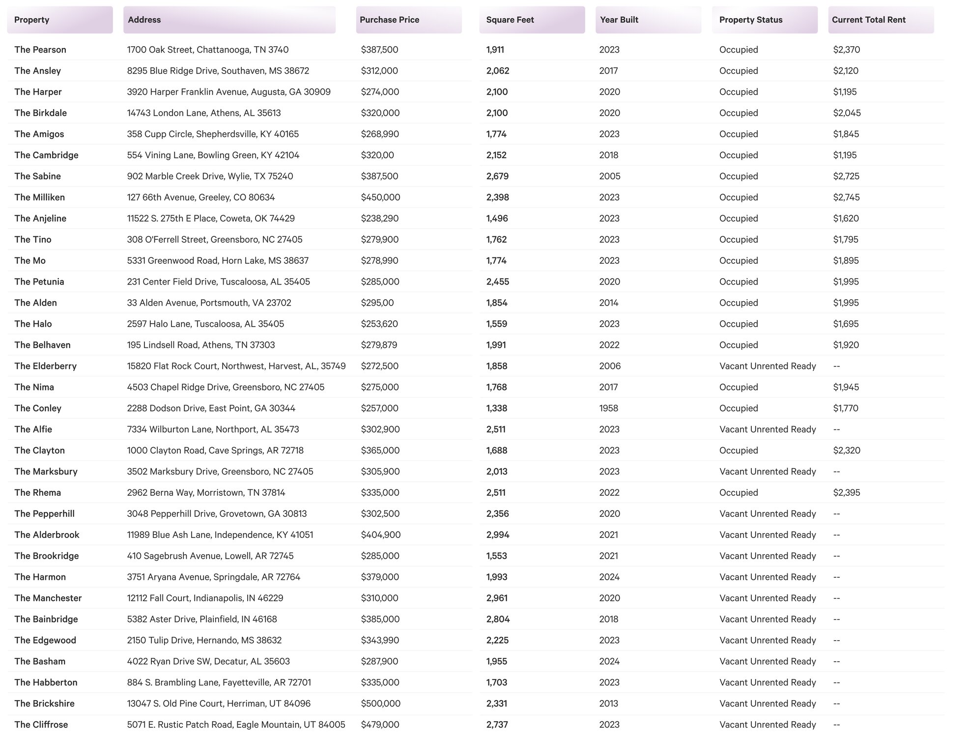
Task: Click The Cliffrose property name
Action: pyautogui.click(x=41, y=725)
